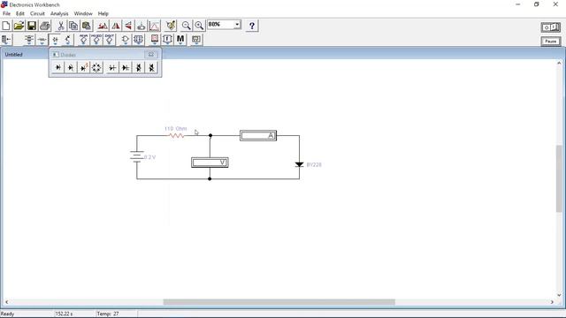Select the voltmeter in the circuit

pos(210,163)
